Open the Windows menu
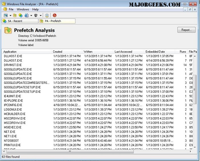200x161 pixels. (23, 9)
